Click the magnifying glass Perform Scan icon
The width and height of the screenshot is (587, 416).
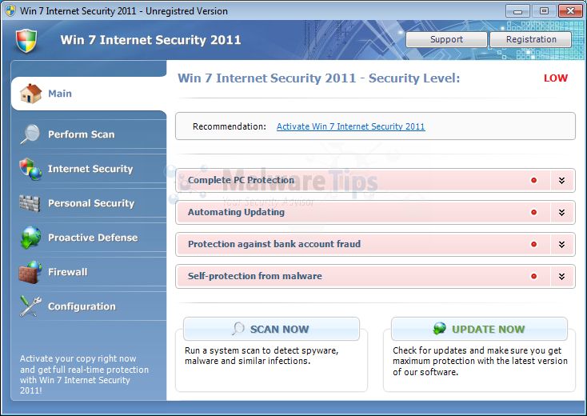coord(30,134)
